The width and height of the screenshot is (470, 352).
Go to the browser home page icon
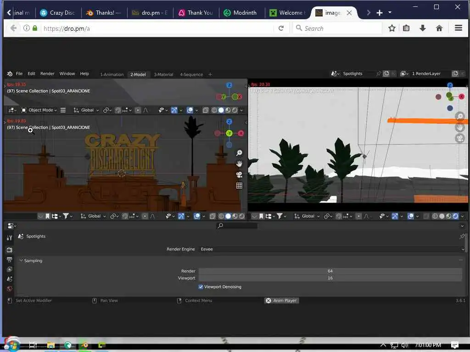[439, 28]
